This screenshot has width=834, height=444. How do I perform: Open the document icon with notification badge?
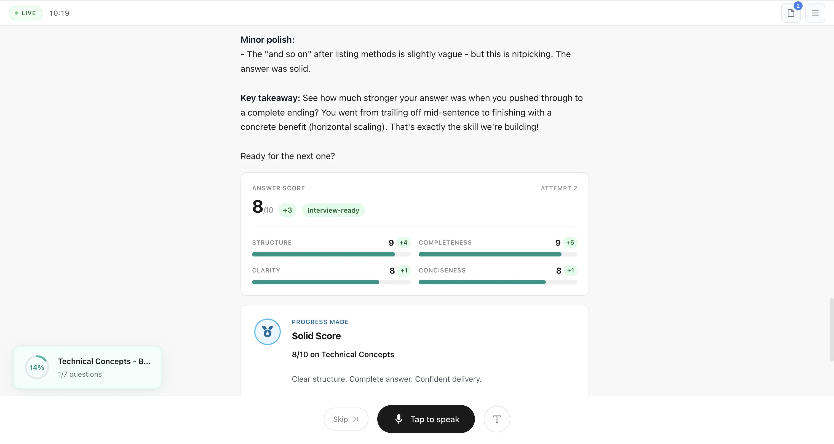791,13
